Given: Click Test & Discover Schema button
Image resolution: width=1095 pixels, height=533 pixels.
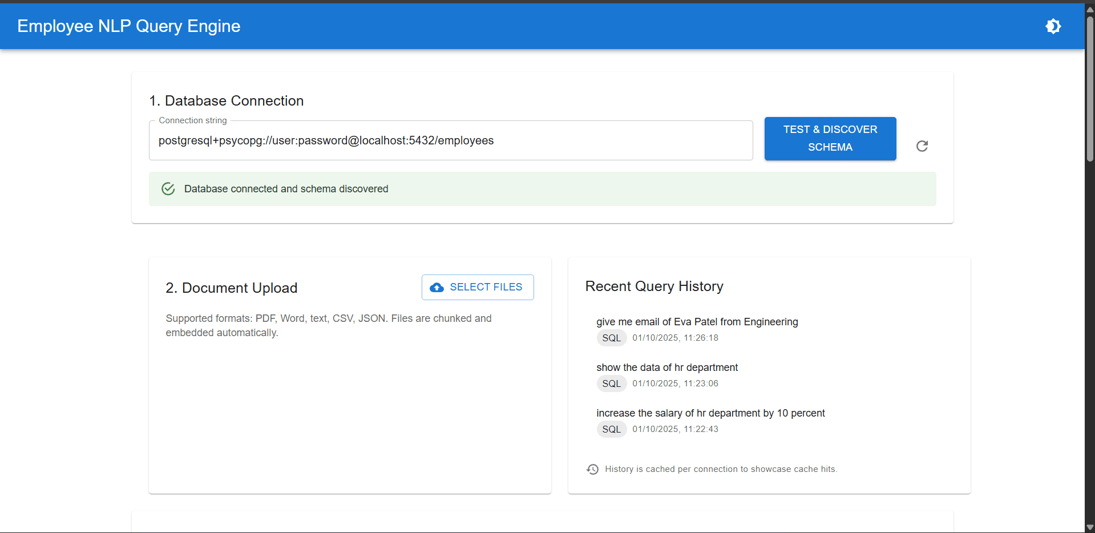Looking at the screenshot, I should (x=830, y=139).
